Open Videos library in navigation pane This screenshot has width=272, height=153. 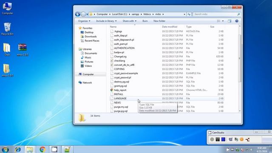88,66
